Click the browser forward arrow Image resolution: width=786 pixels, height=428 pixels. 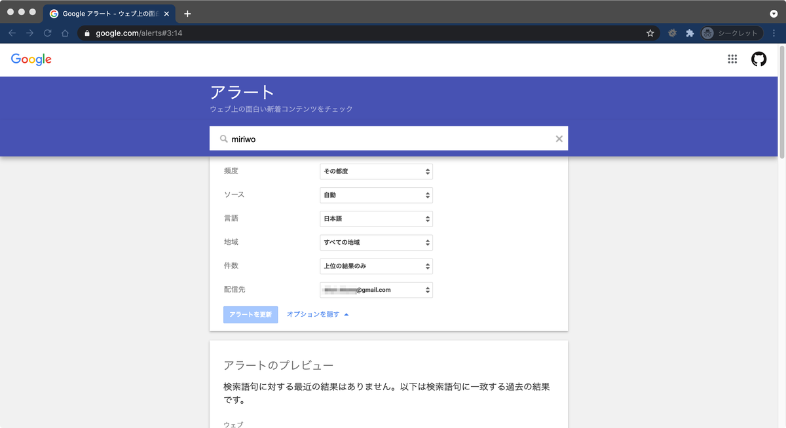tap(29, 33)
